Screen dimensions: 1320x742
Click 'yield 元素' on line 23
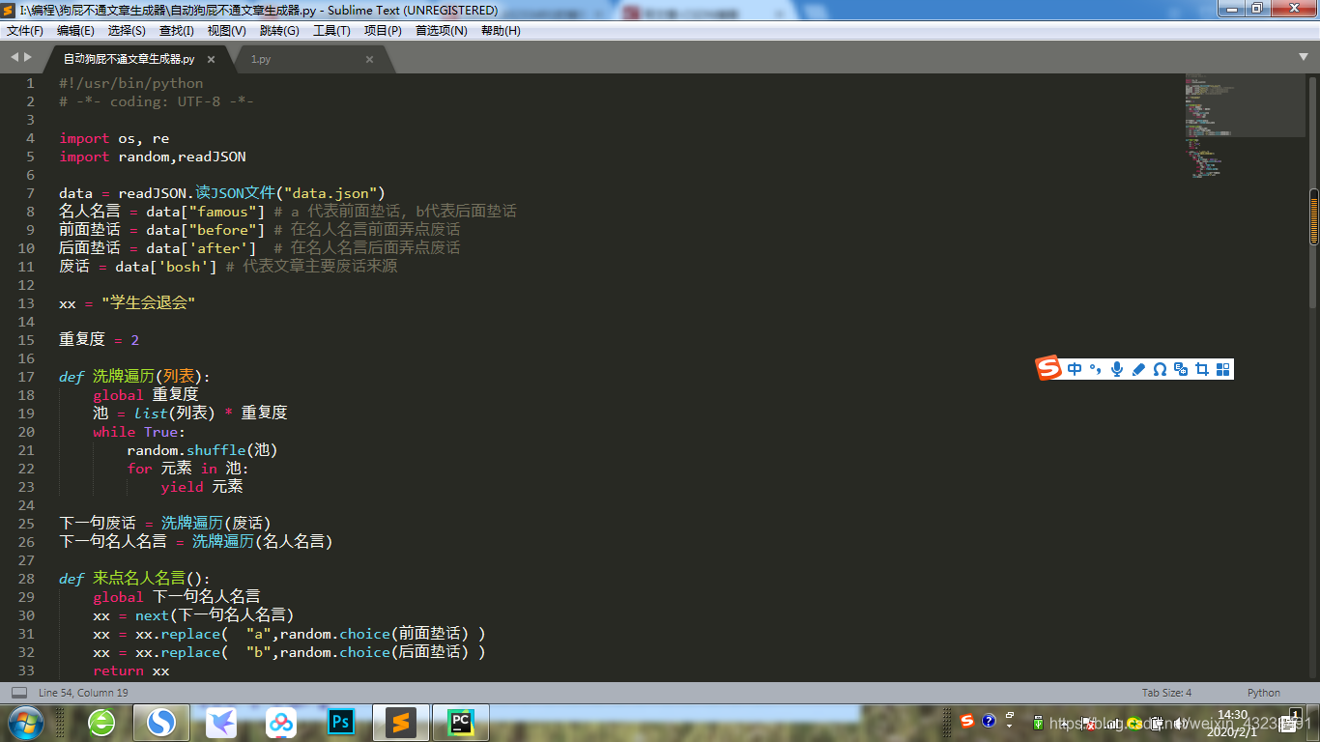tap(202, 487)
